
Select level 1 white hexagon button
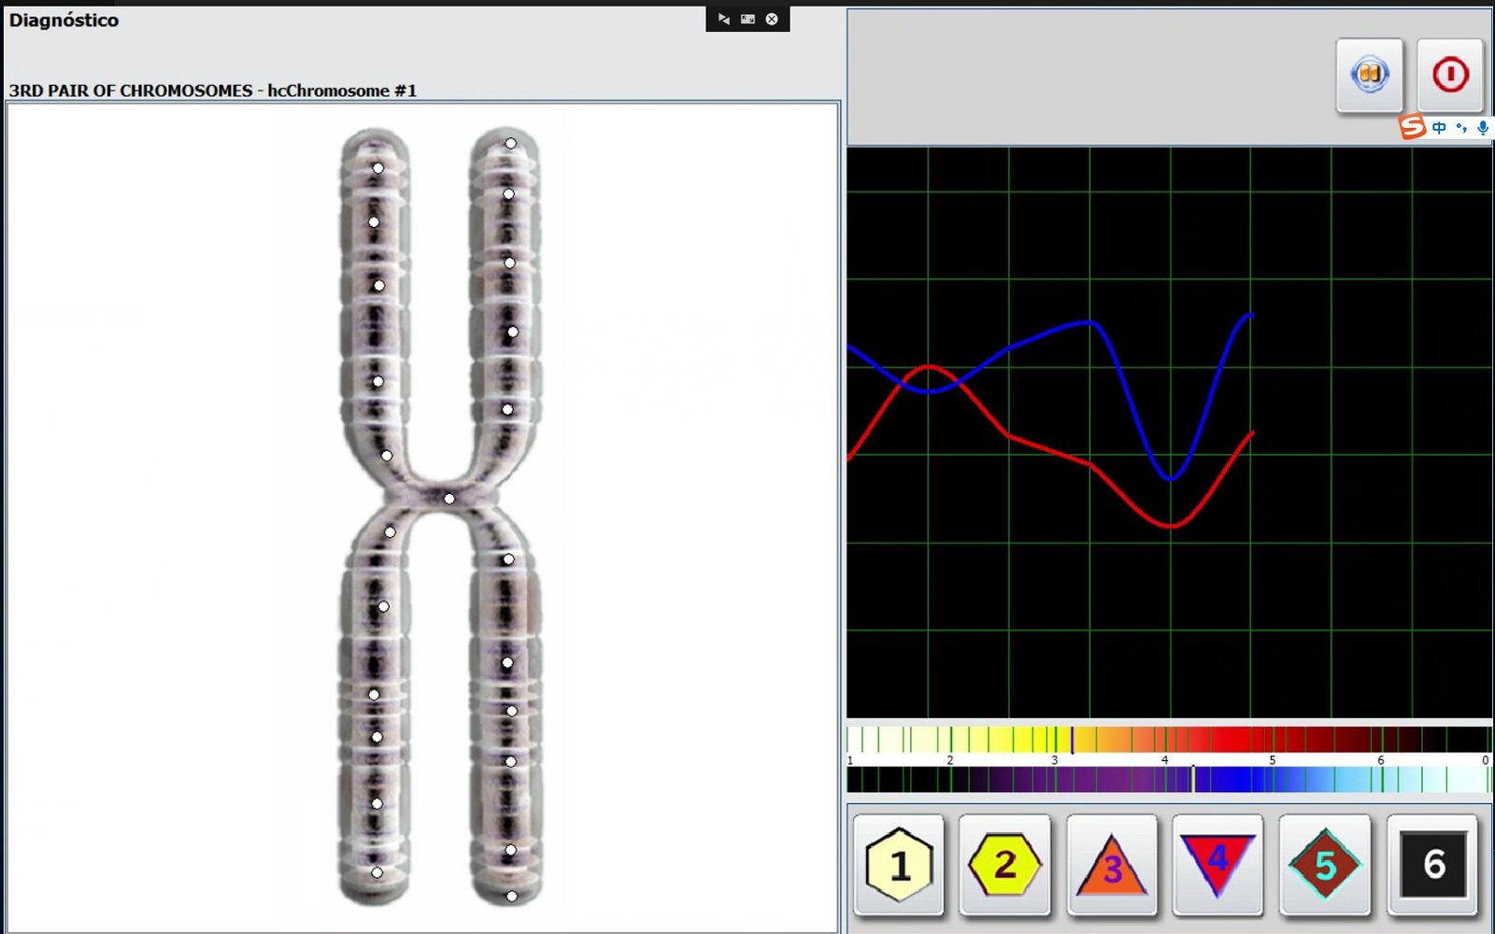[899, 865]
